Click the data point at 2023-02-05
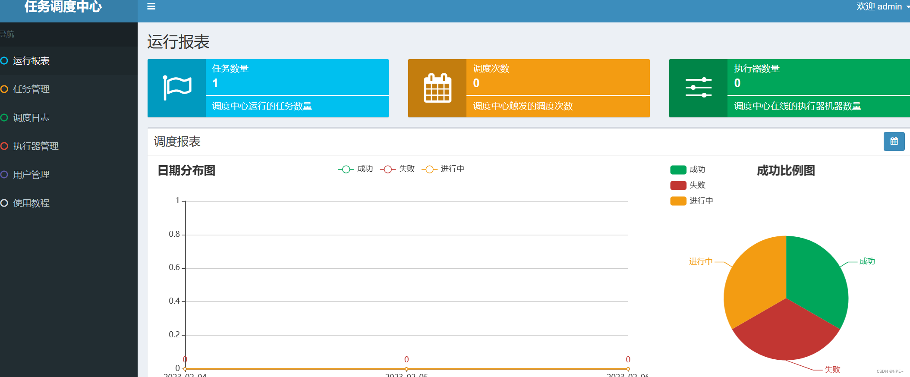Screen dimensions: 910x377 [x=406, y=369]
